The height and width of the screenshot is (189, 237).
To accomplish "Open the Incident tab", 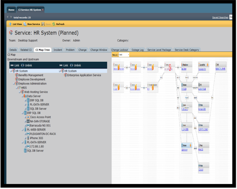I will 58,50.
